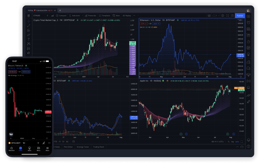Click the undo arrow in top toolbar
Viewport: 260px width, 164px height.
[134, 16]
